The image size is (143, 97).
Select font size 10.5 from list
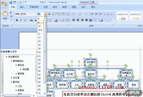point(40,30)
